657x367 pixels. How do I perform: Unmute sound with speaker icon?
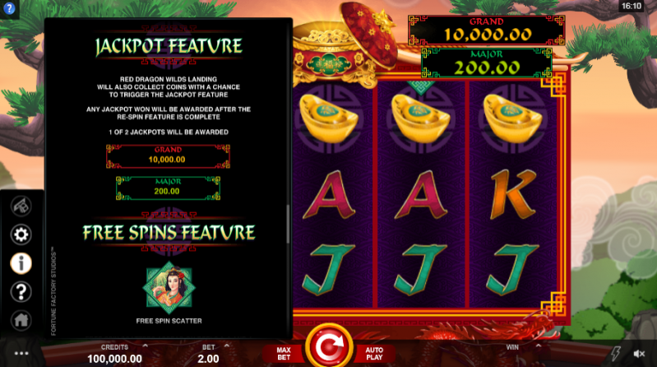click(639, 354)
